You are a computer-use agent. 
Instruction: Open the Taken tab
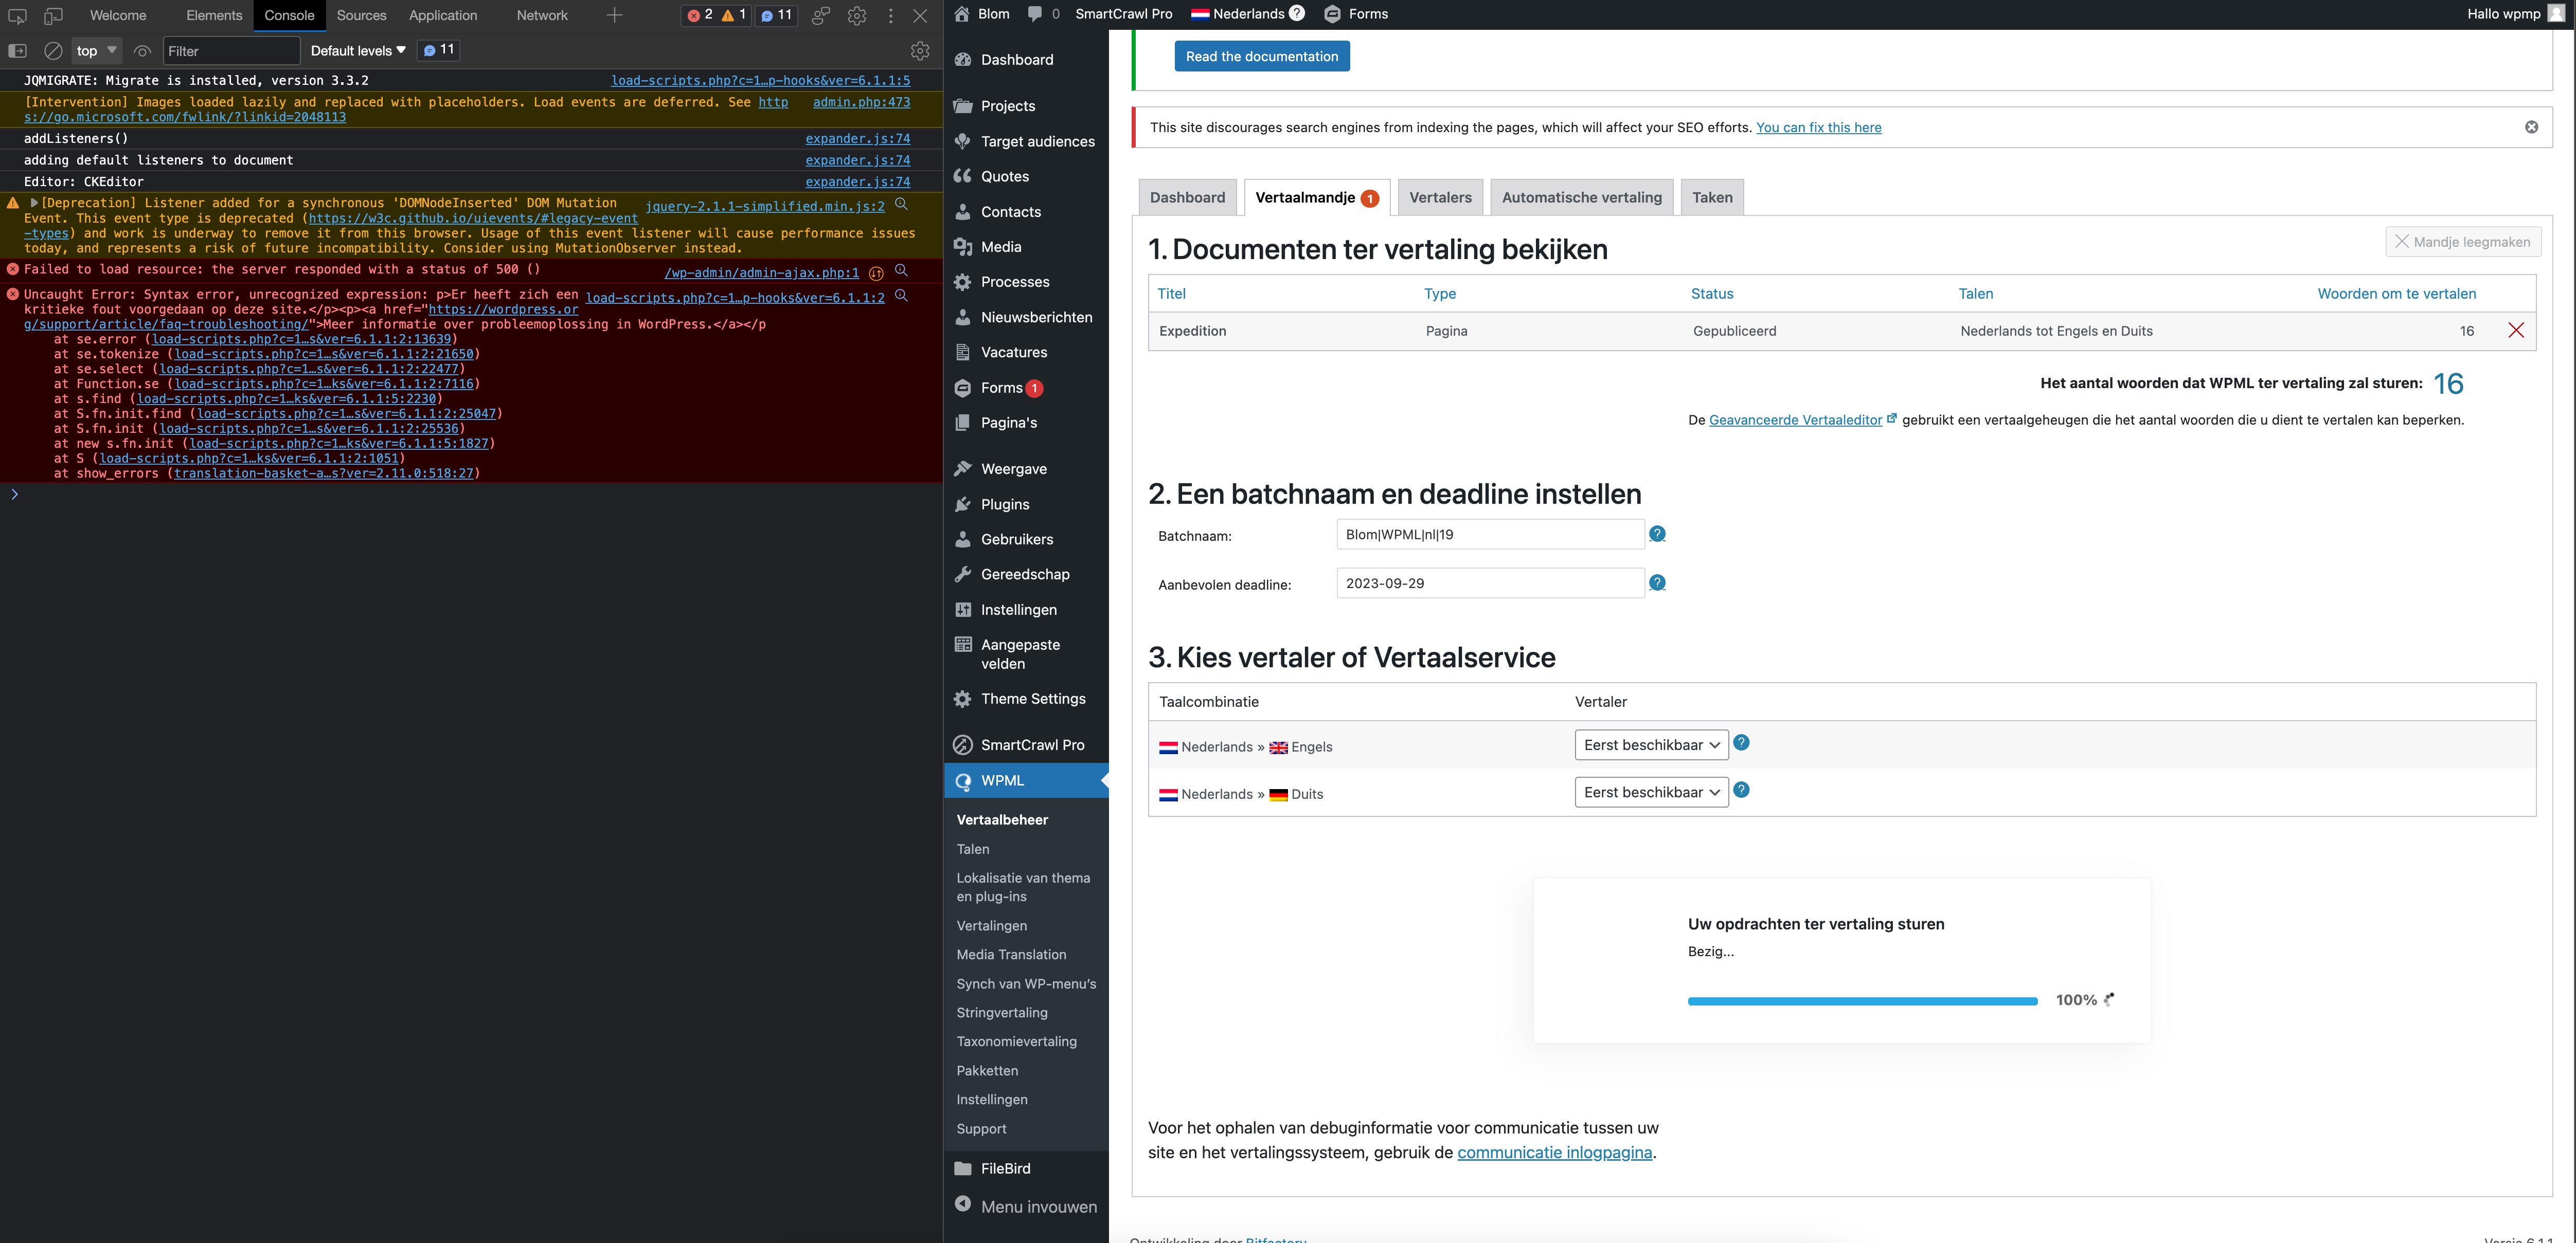point(1712,198)
